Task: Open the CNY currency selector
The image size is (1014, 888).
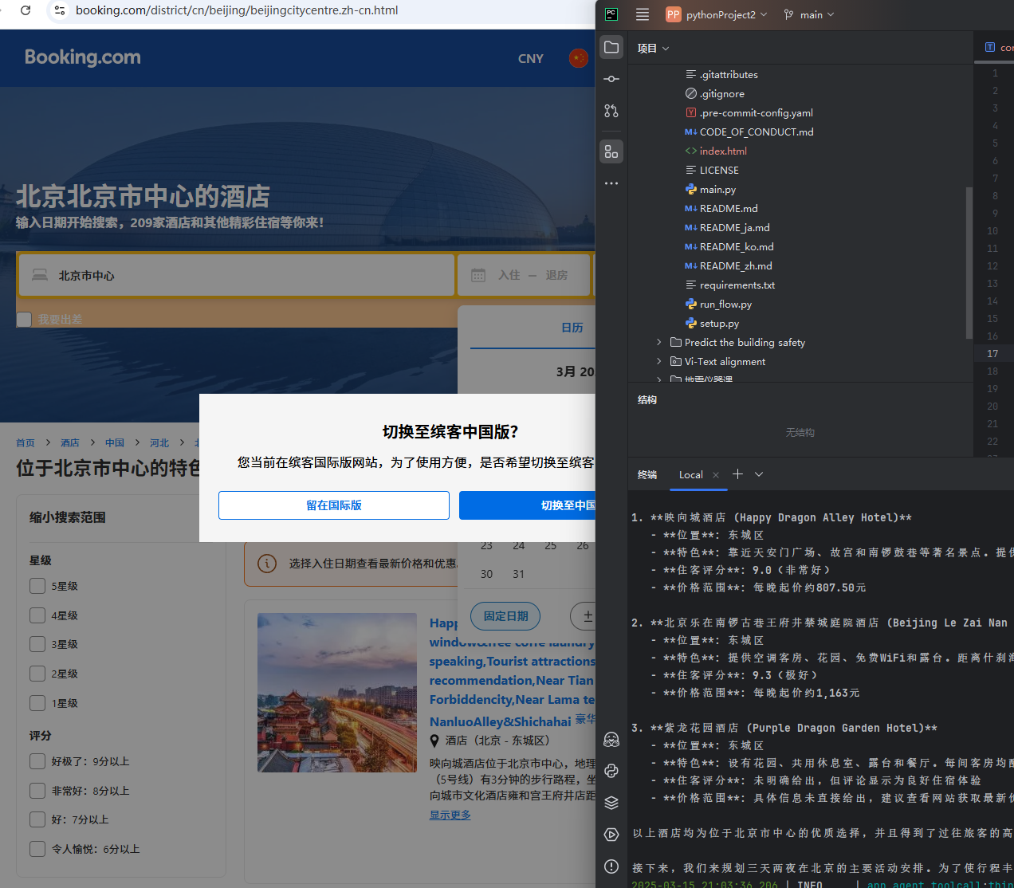Action: [x=531, y=58]
